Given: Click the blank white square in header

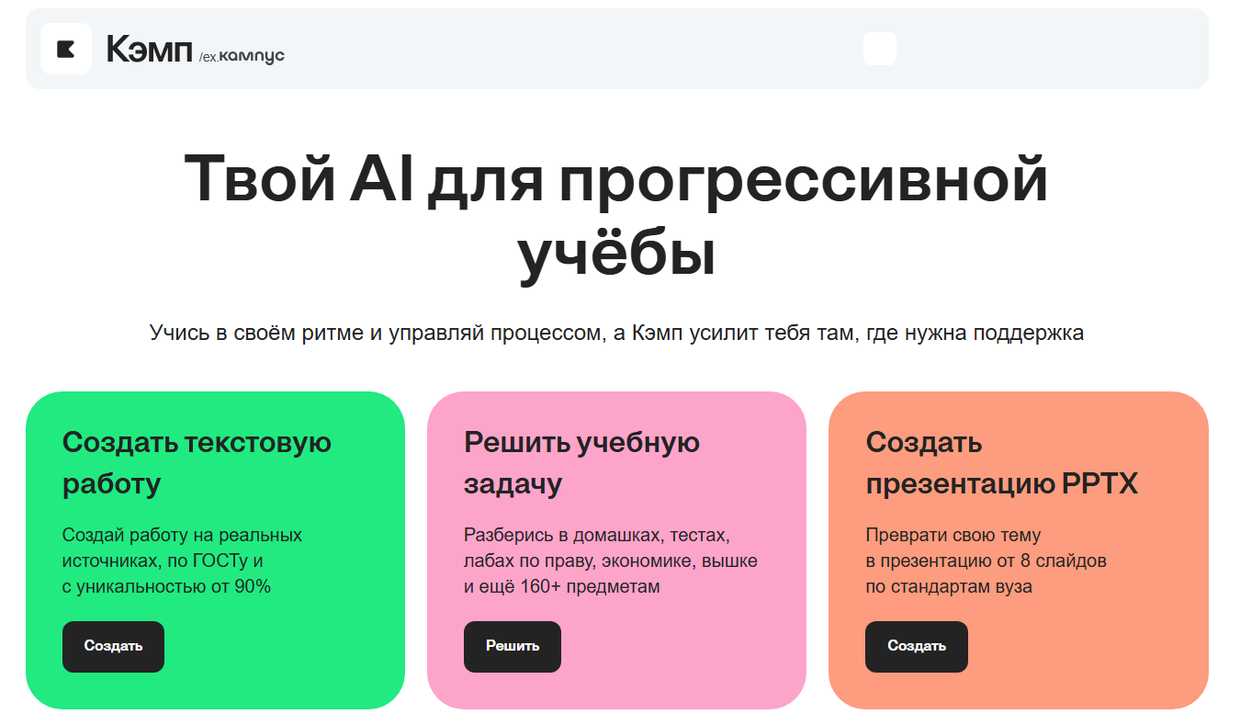Looking at the screenshot, I should pyautogui.click(x=879, y=49).
